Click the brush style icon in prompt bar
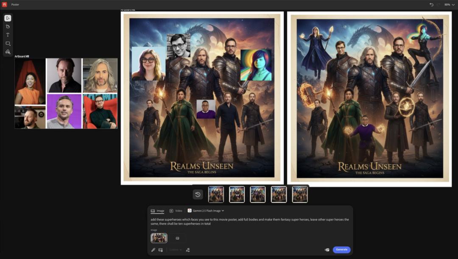 (x=153, y=250)
